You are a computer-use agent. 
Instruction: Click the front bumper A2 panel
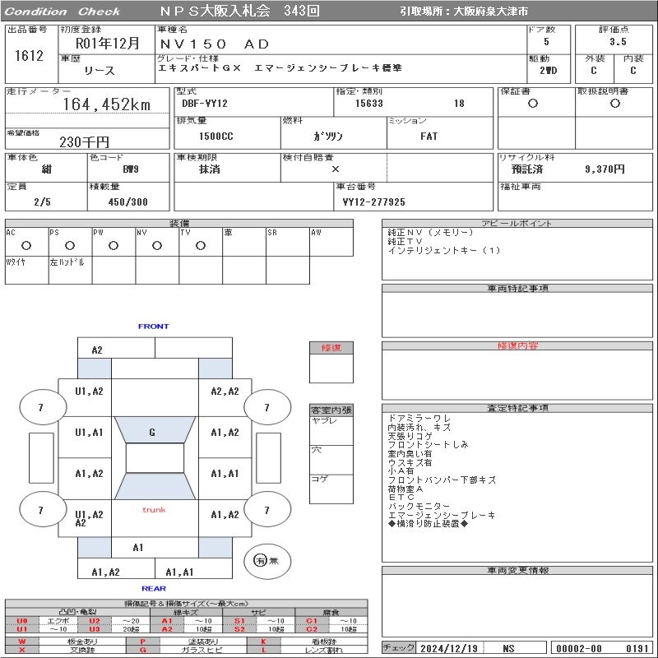97,350
